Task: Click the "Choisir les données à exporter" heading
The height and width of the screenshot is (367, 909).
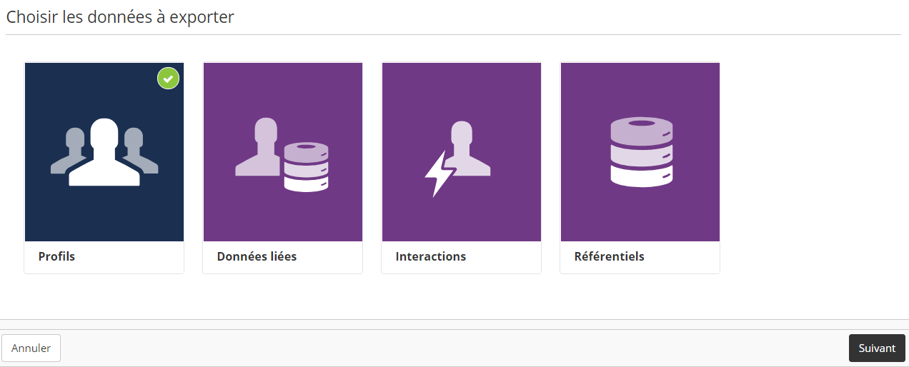Action: 120,17
